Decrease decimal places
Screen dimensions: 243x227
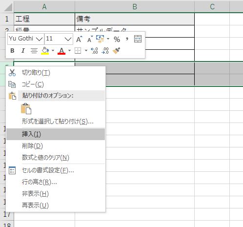point(105,51)
